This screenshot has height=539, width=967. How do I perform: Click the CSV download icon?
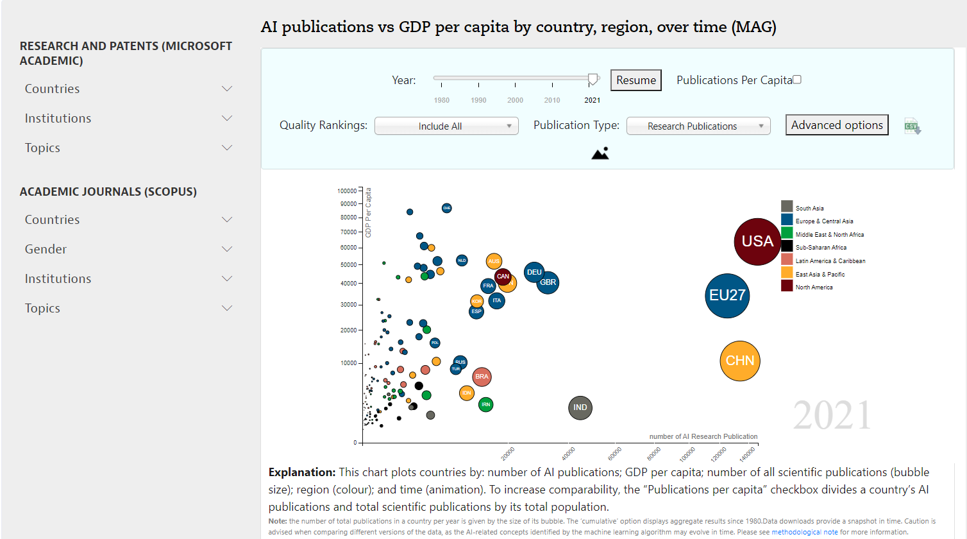[x=912, y=126]
